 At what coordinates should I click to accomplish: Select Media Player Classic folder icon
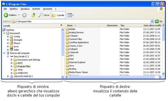click(67, 72)
